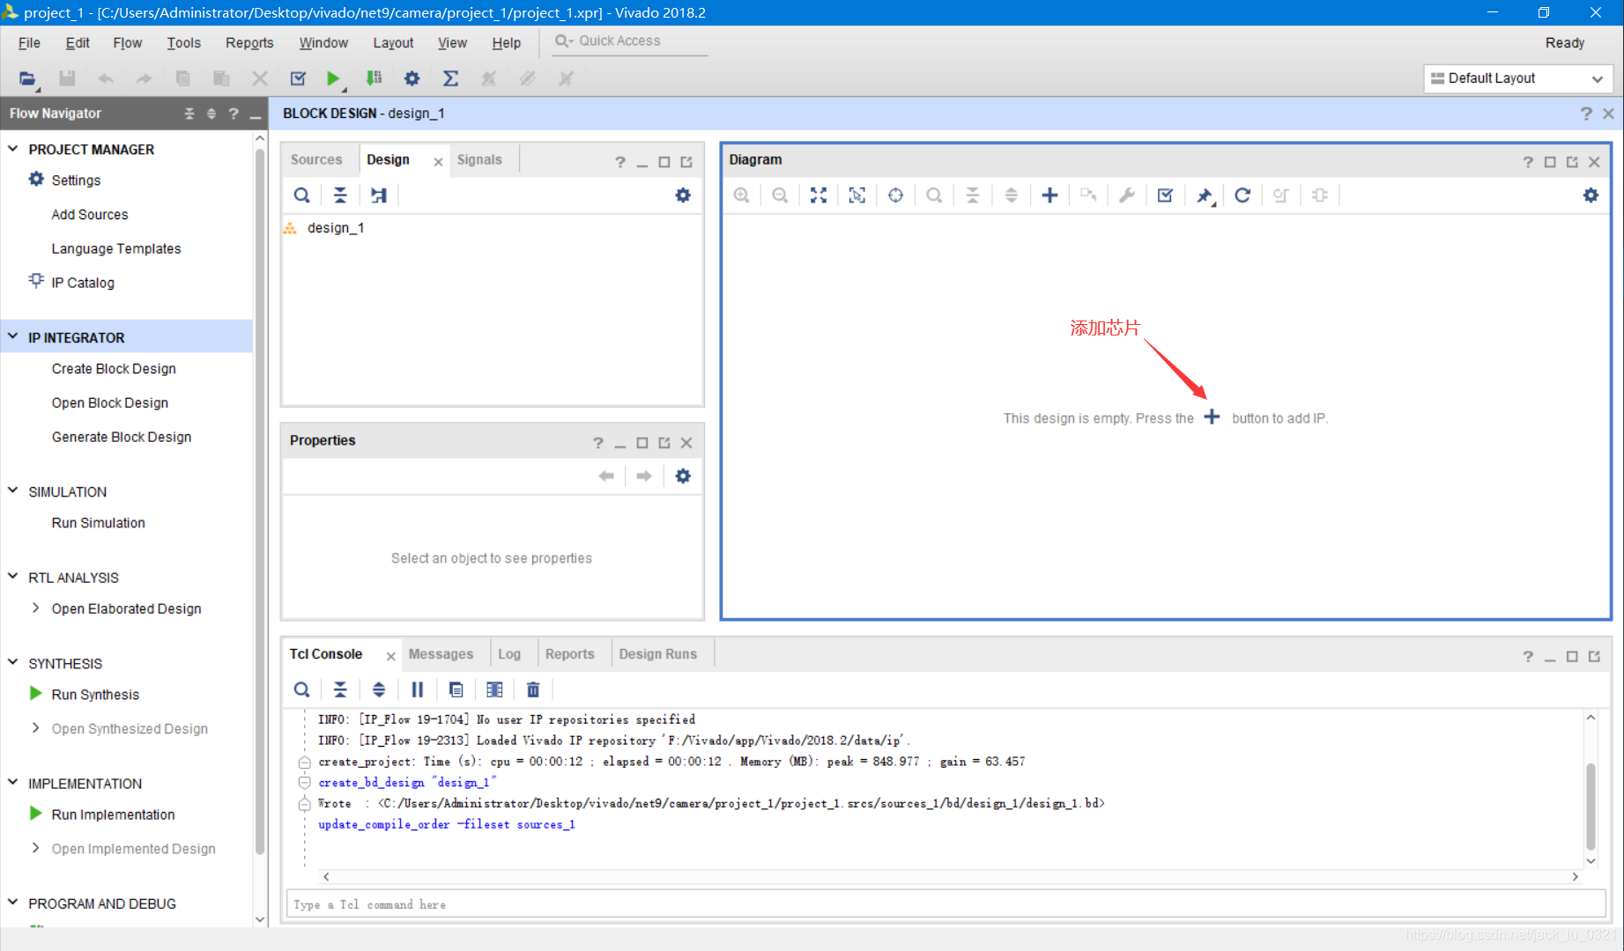Viewport: 1624px width, 951px height.
Task: Click Generate Block Design
Action: point(122,437)
